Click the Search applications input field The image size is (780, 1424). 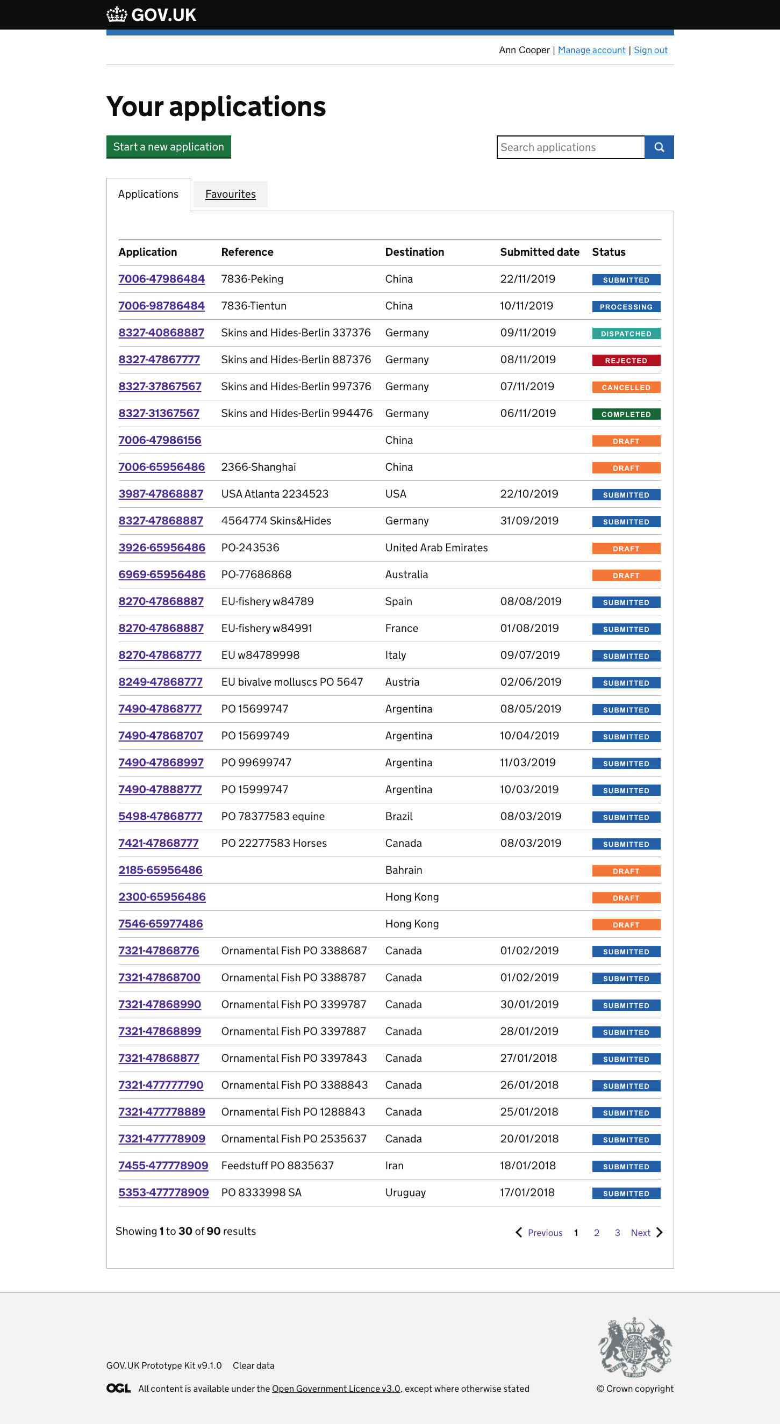click(x=571, y=147)
